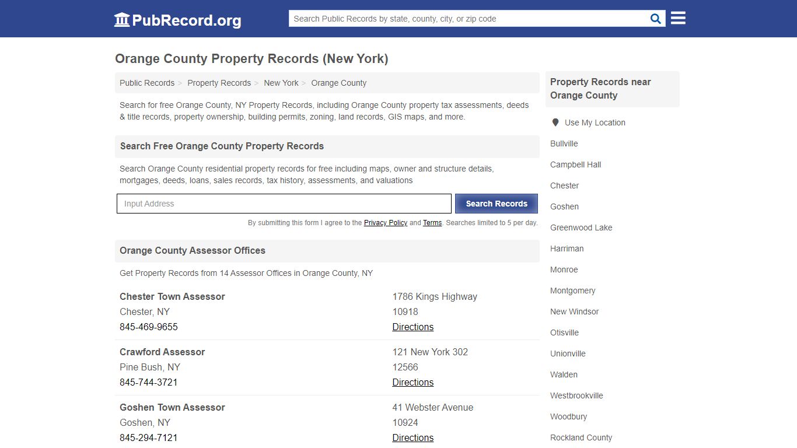Get Directions to 41 Webster Avenue
The width and height of the screenshot is (797, 448).
[x=413, y=437]
